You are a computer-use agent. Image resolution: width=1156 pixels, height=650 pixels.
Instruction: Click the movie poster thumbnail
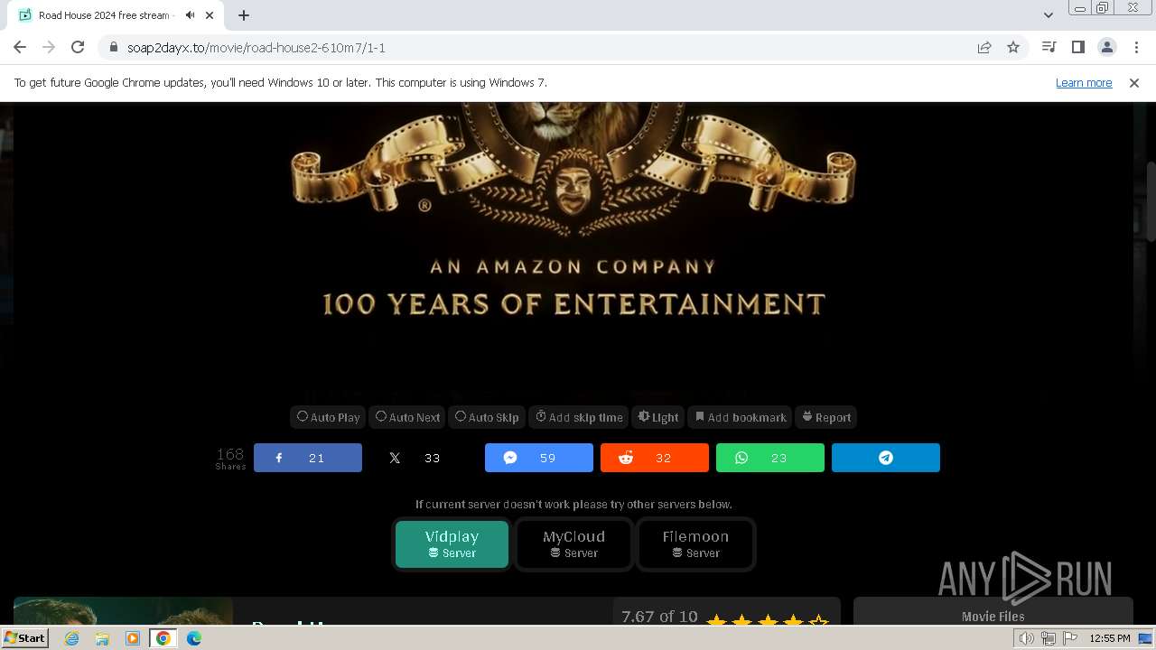coord(123,610)
